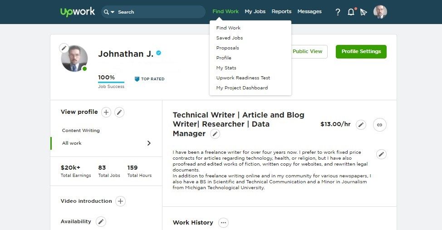The width and height of the screenshot is (442, 230).
Task: Open the search type dropdown arrow
Action: pos(113,12)
